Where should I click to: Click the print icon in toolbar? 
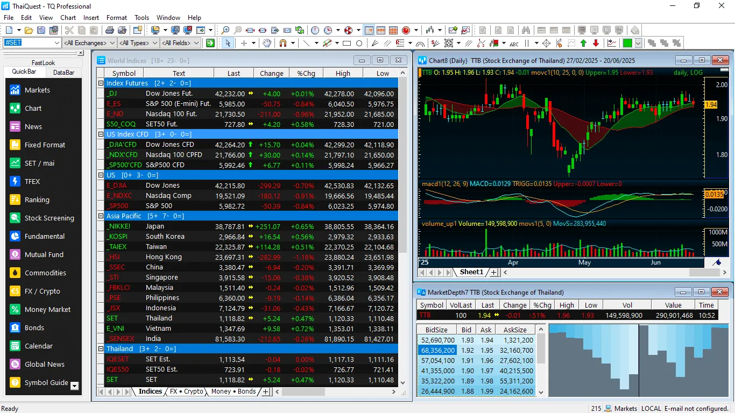110,30
